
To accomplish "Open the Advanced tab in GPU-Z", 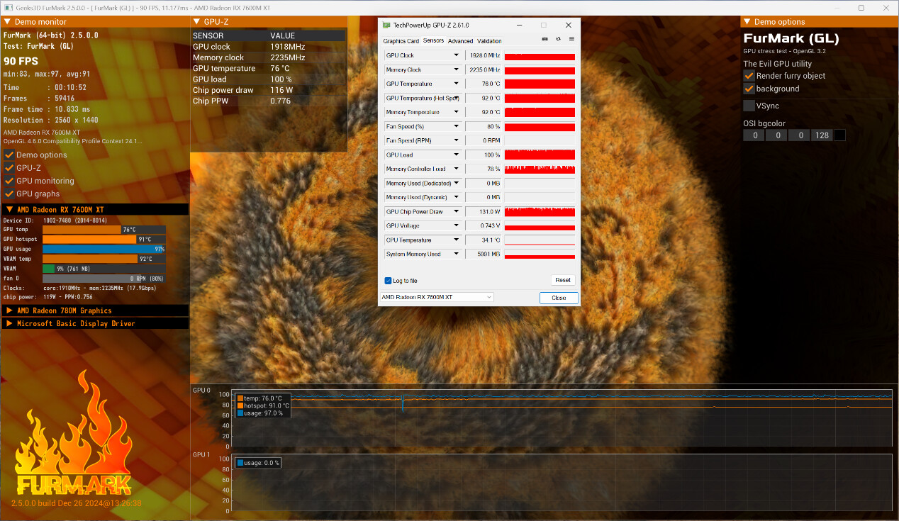I will point(460,41).
